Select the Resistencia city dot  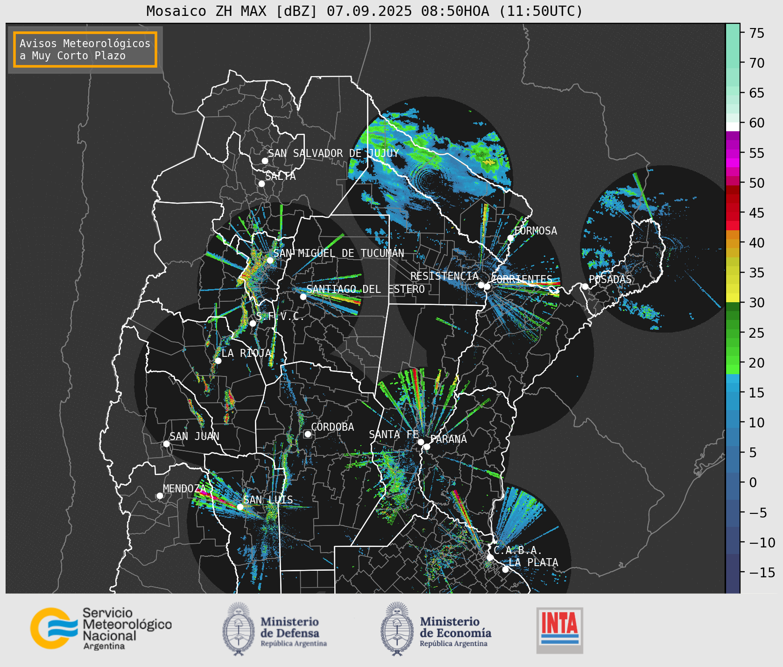click(x=481, y=285)
